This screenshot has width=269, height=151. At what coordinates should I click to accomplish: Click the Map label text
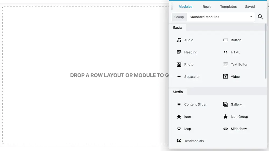(187, 129)
